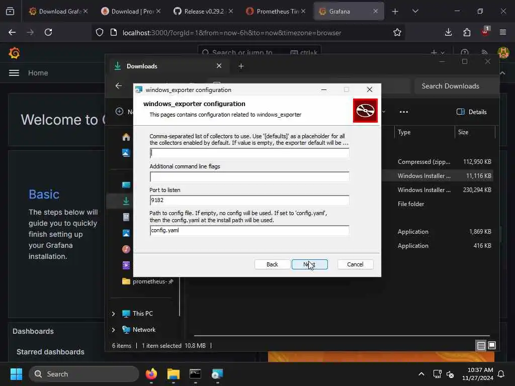
Task: Switch Explorer to large thumbnails view
Action: (x=492, y=345)
